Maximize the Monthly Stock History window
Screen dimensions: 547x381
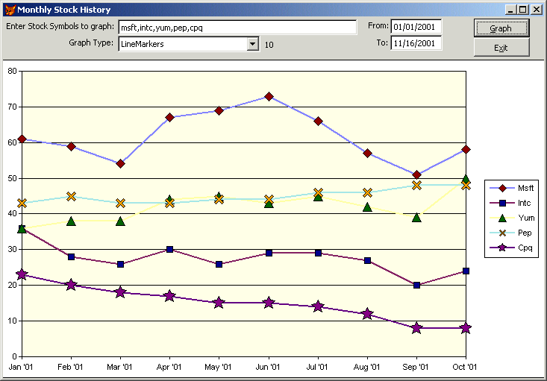pos(522,10)
